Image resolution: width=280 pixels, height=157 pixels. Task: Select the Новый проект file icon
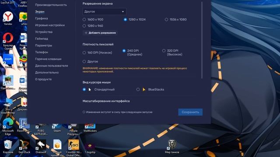[x=57, y=148]
